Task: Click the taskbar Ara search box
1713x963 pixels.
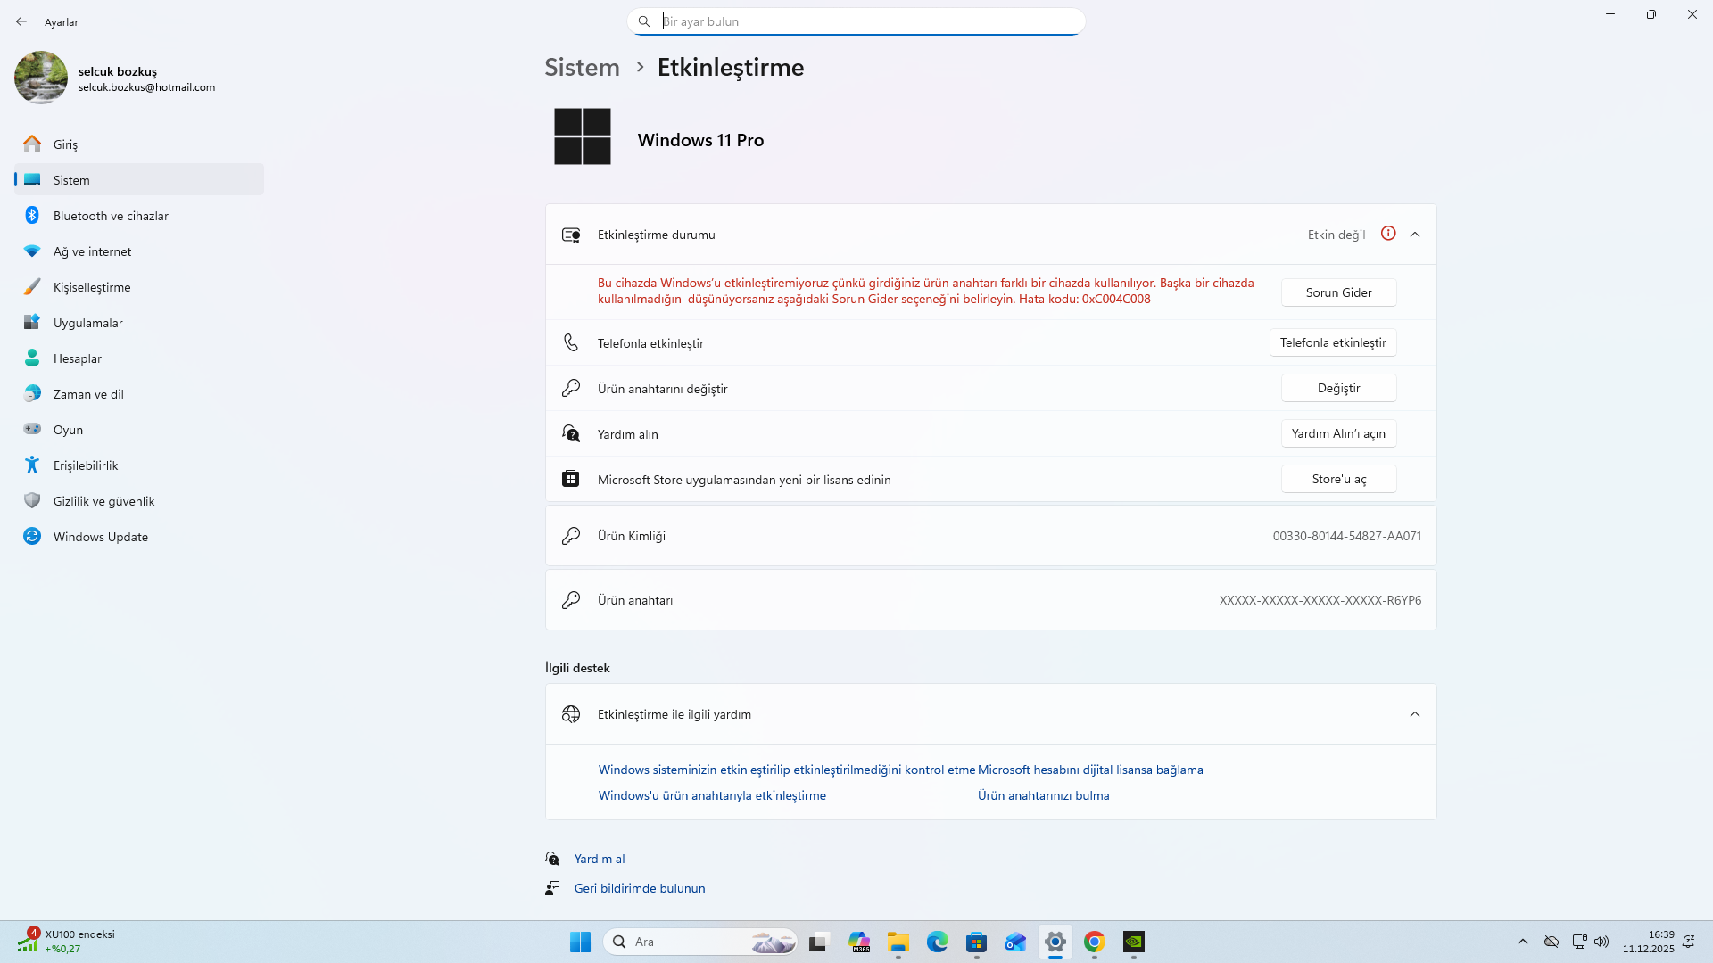Action: pos(700,942)
